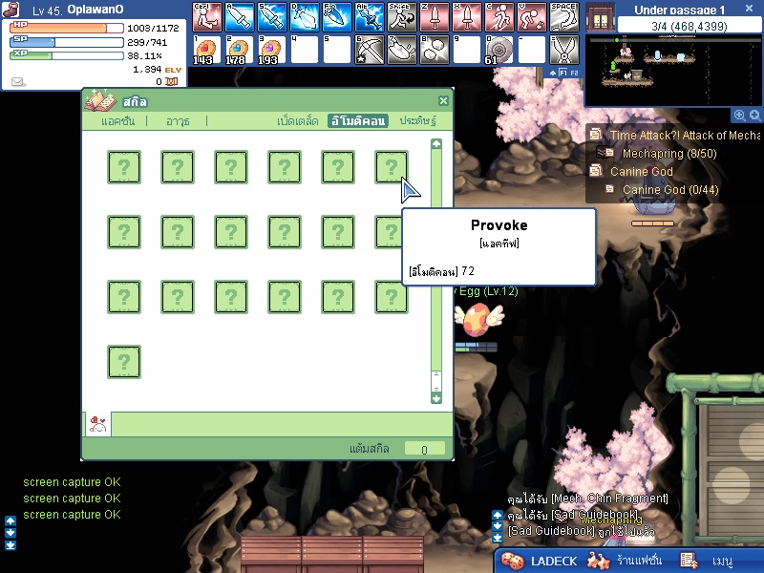764x573 pixels.
Task: Switch hotbar to page F2
Action: click(x=574, y=73)
